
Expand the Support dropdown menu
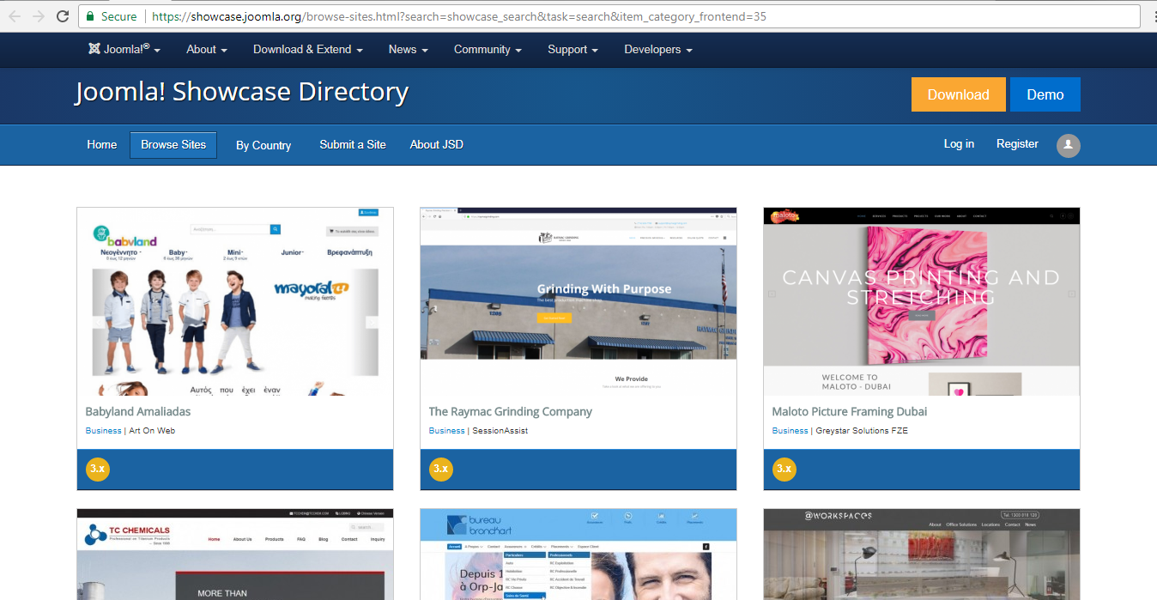(x=573, y=50)
